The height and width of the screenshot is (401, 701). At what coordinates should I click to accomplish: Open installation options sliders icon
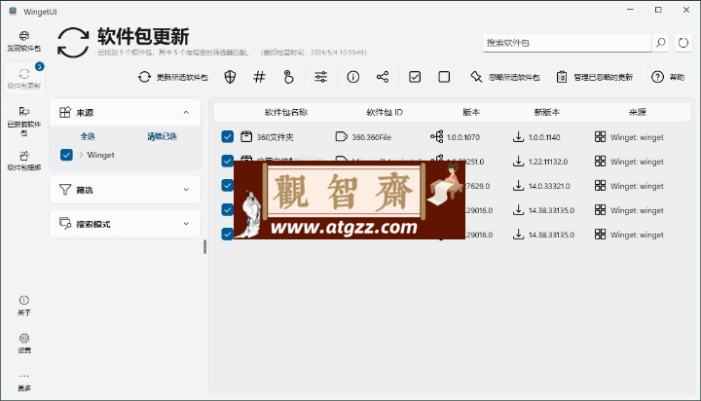tap(320, 77)
